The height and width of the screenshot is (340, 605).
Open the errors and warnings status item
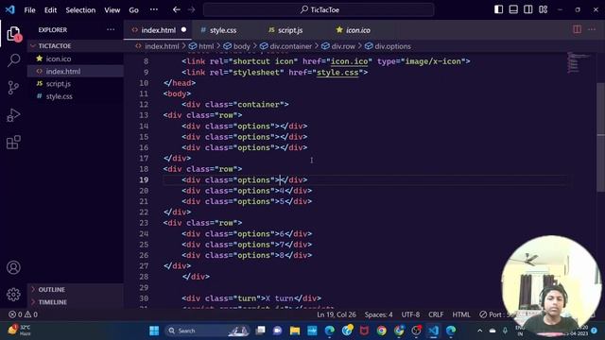(23, 314)
